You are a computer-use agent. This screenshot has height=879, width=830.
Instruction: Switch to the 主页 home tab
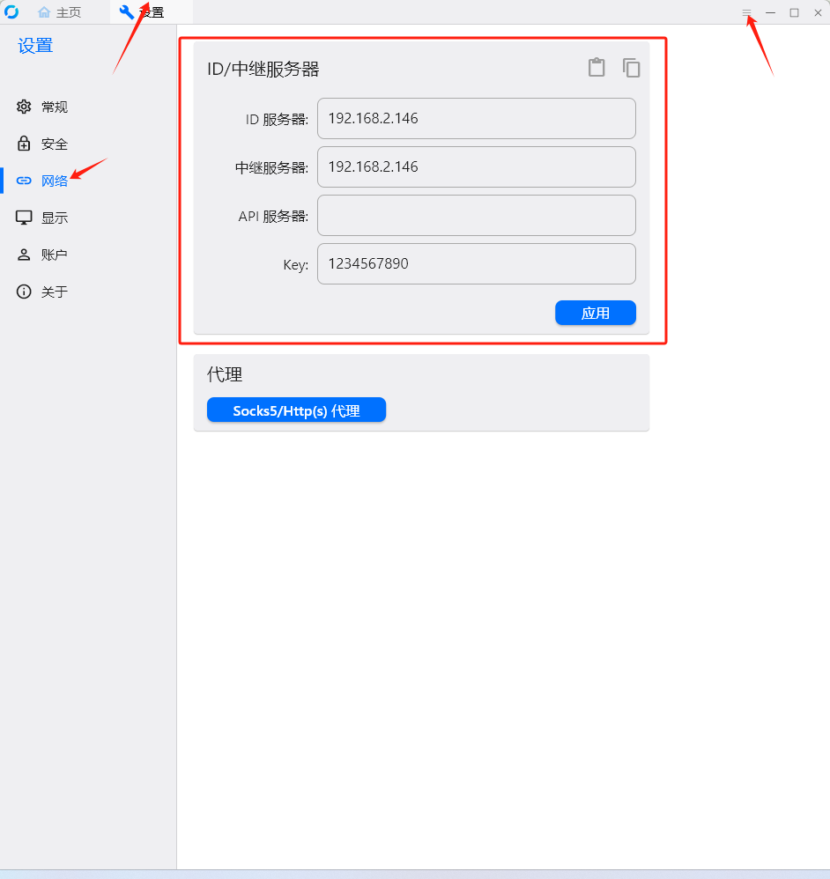click(59, 12)
